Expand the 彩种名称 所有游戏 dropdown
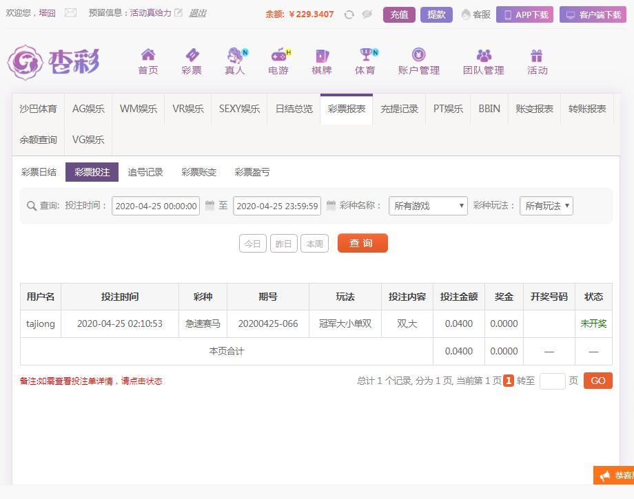 point(428,206)
